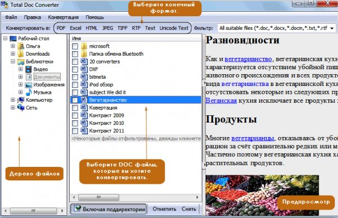
Task: Click the Имя column header
Action: 136,38
